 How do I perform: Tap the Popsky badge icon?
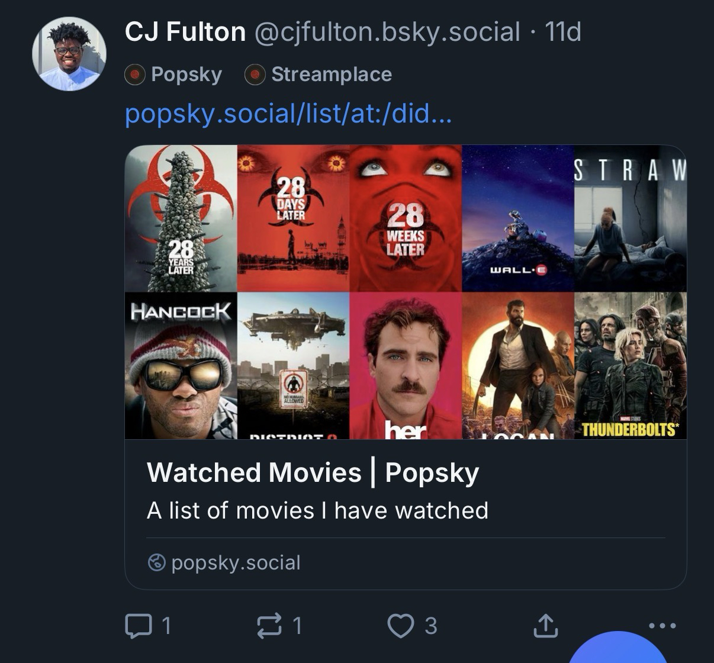coord(135,75)
